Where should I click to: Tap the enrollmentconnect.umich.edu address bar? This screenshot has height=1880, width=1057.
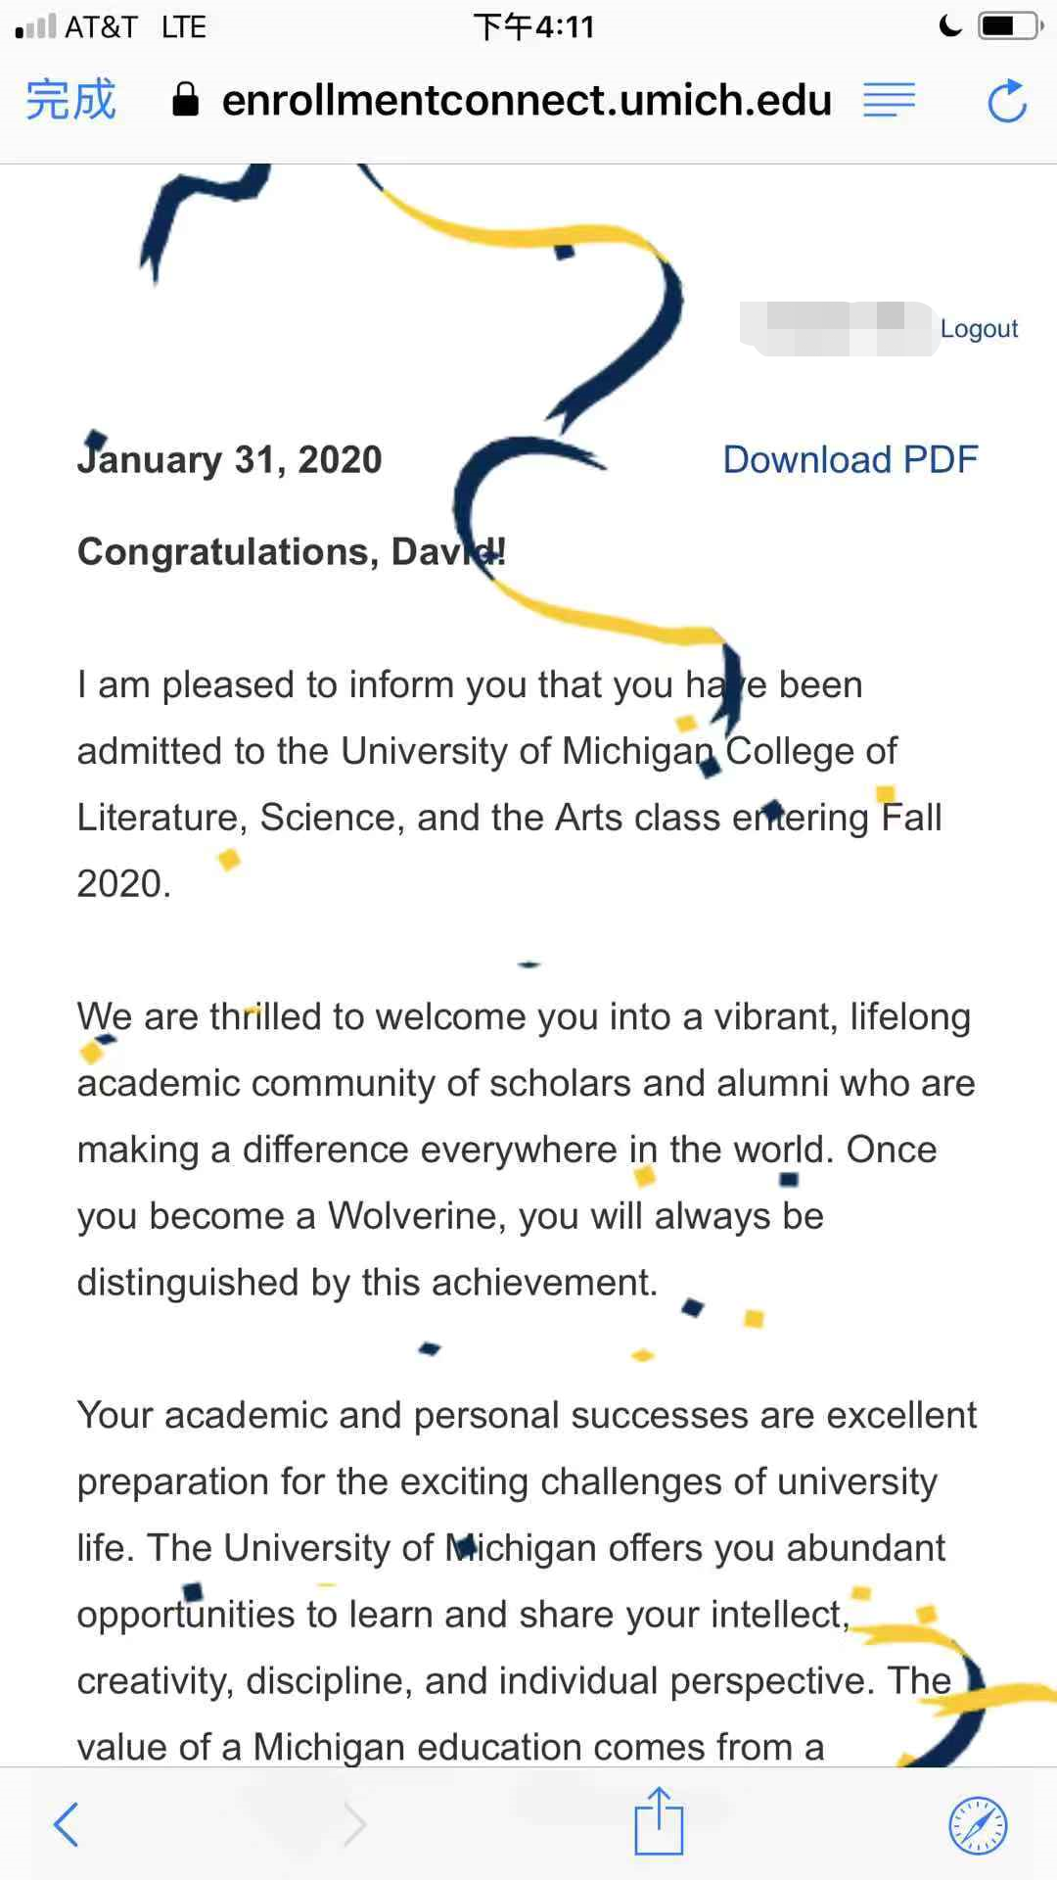(527, 100)
